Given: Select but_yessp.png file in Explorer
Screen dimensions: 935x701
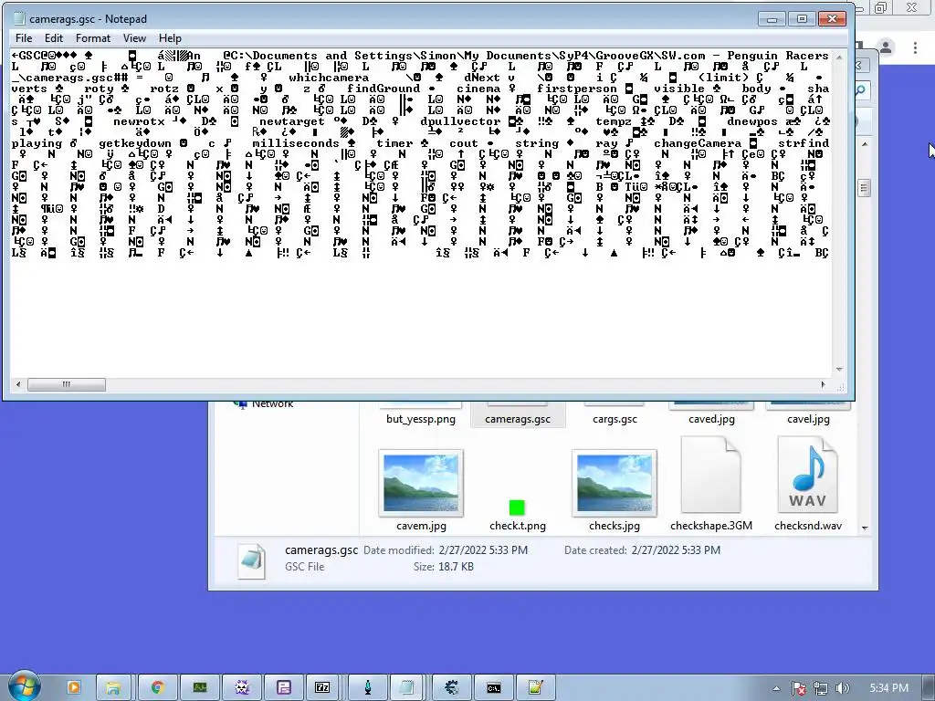Looking at the screenshot, I should pyautogui.click(x=421, y=419).
